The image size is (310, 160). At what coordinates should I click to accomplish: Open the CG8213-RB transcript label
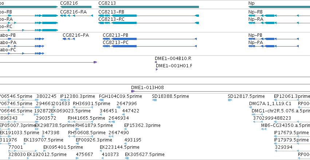click(111, 12)
